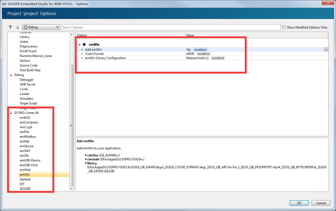Open the Debug configuration dropdown
The width and height of the screenshot is (336, 211).
pyautogui.click(x=41, y=27)
